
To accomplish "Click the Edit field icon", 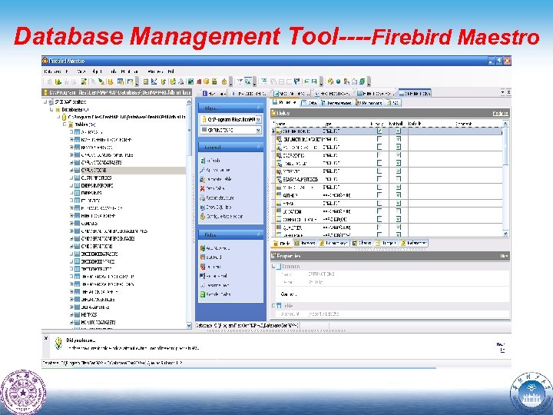I will [x=203, y=257].
